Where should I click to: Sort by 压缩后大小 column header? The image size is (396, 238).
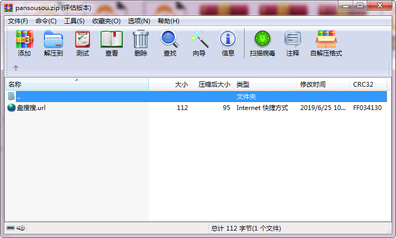212,84
